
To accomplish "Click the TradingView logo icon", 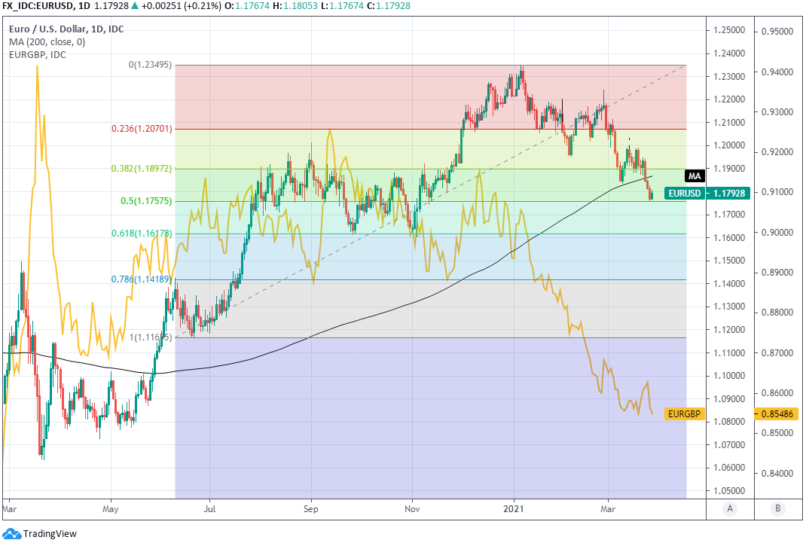I will [12, 532].
